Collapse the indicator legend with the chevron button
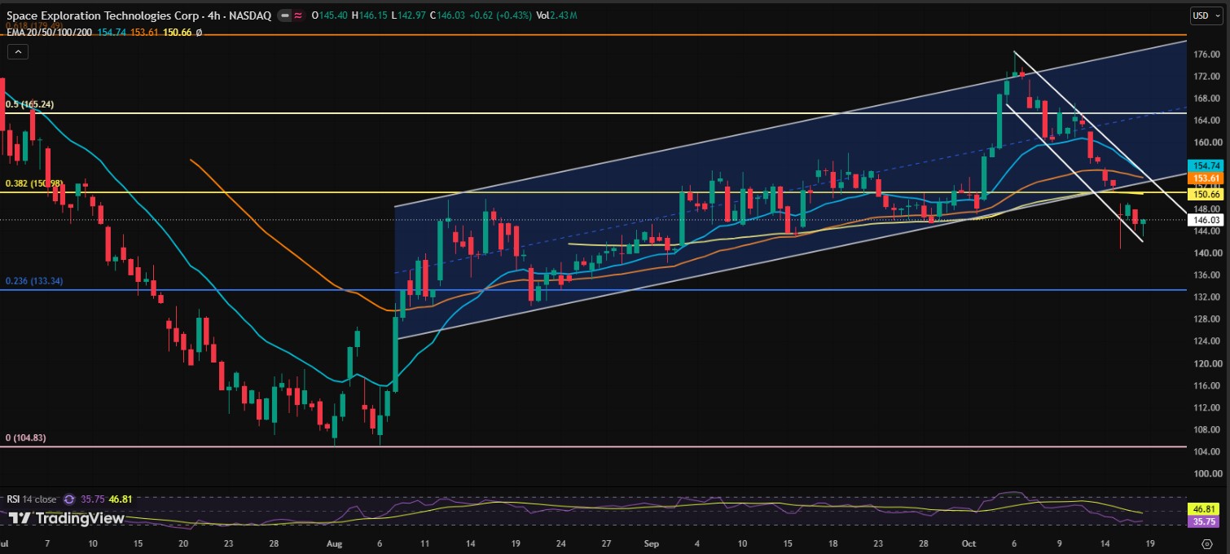1230x554 pixels. (x=18, y=51)
